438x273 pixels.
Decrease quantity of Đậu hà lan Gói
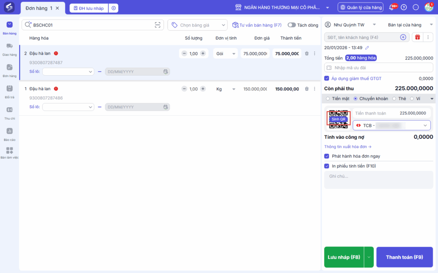(x=184, y=53)
